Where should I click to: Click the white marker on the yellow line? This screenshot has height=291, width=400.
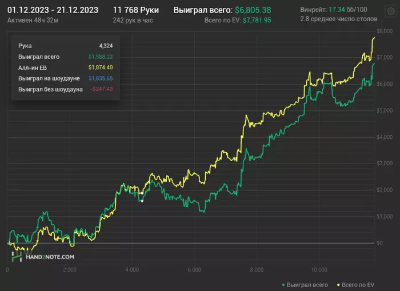coord(142,193)
